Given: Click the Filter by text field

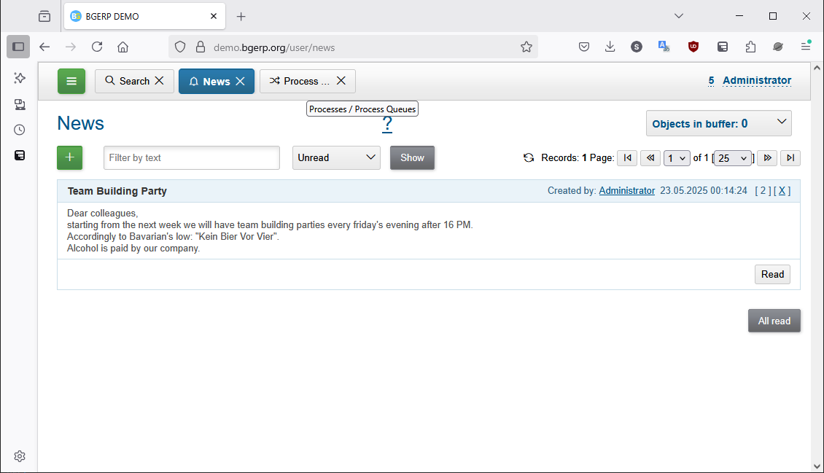Looking at the screenshot, I should click(x=191, y=157).
